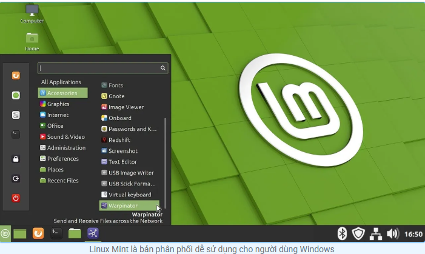Open Firefox from the menu favorites sidebar
This screenshot has width=425, height=254.
16,75
